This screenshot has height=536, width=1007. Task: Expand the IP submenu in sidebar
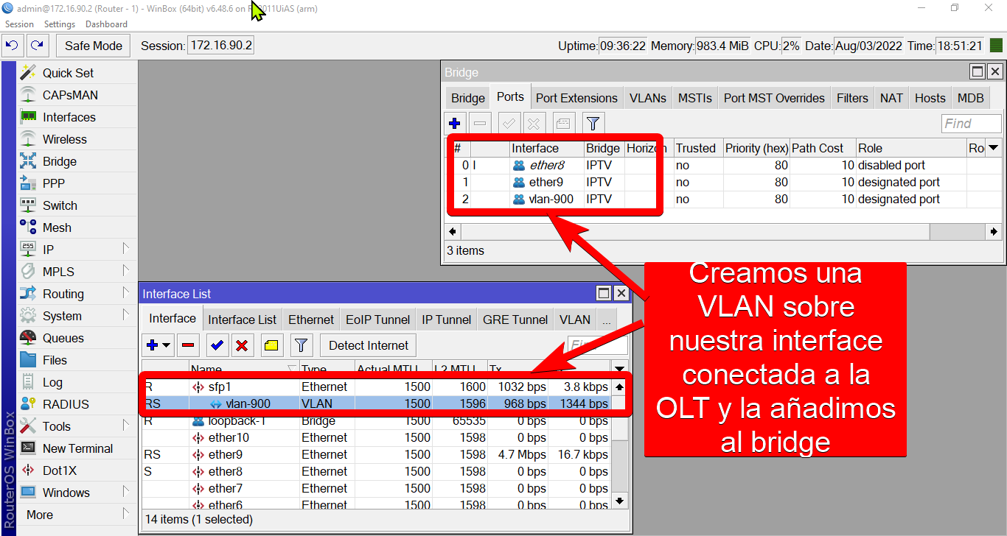point(126,249)
